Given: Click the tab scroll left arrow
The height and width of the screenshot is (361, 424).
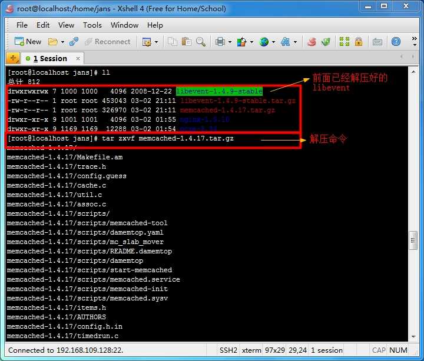Looking at the screenshot, I should point(402,56).
